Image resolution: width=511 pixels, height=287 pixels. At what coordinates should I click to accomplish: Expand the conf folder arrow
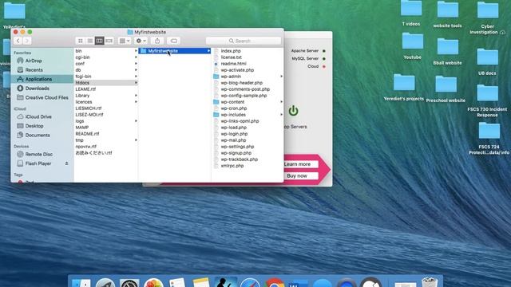136,64
